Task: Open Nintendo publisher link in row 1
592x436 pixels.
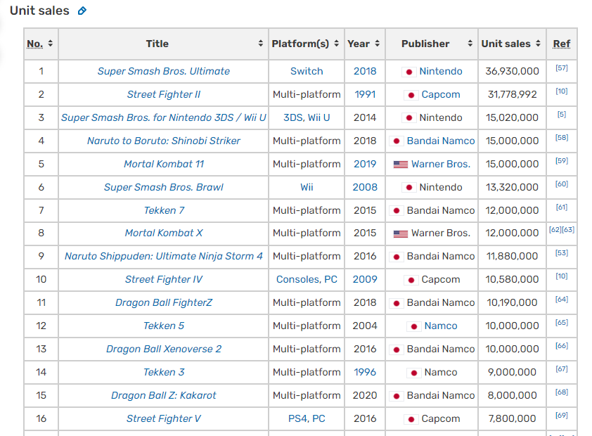Action: (441, 71)
